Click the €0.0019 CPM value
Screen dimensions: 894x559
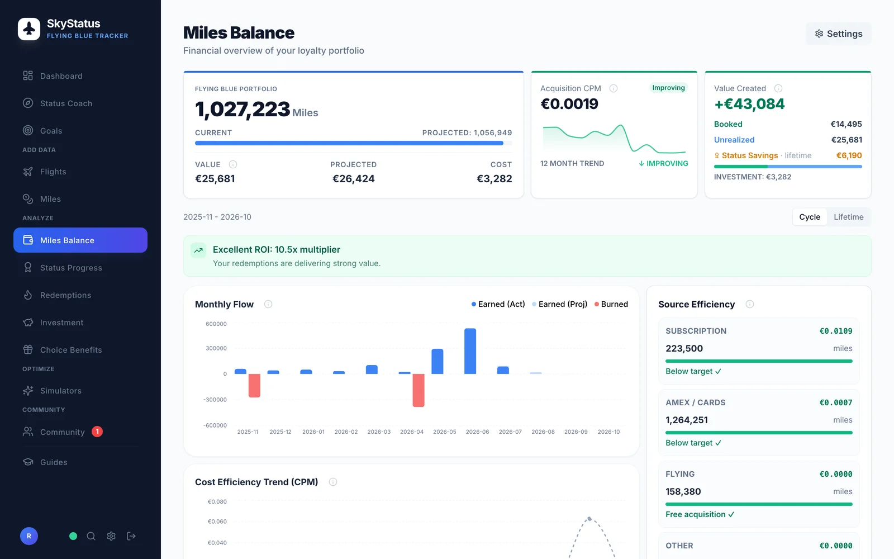point(569,104)
